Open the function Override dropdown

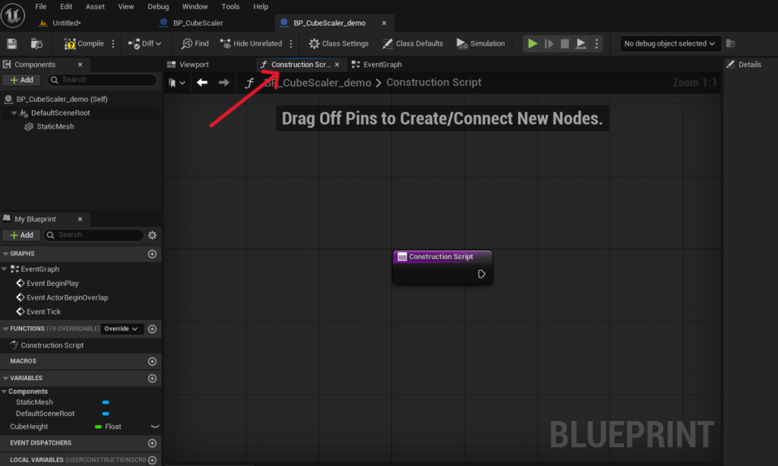pos(122,328)
